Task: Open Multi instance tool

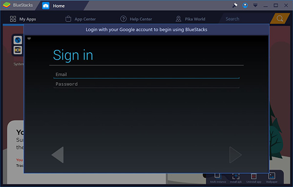Action: (x=218, y=178)
